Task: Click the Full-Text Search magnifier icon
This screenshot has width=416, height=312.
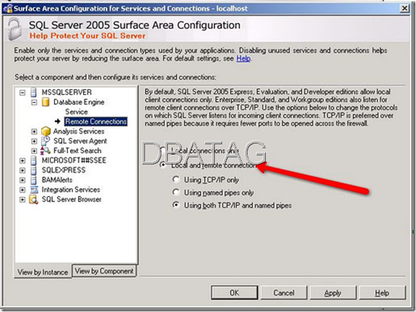Action: [45, 151]
